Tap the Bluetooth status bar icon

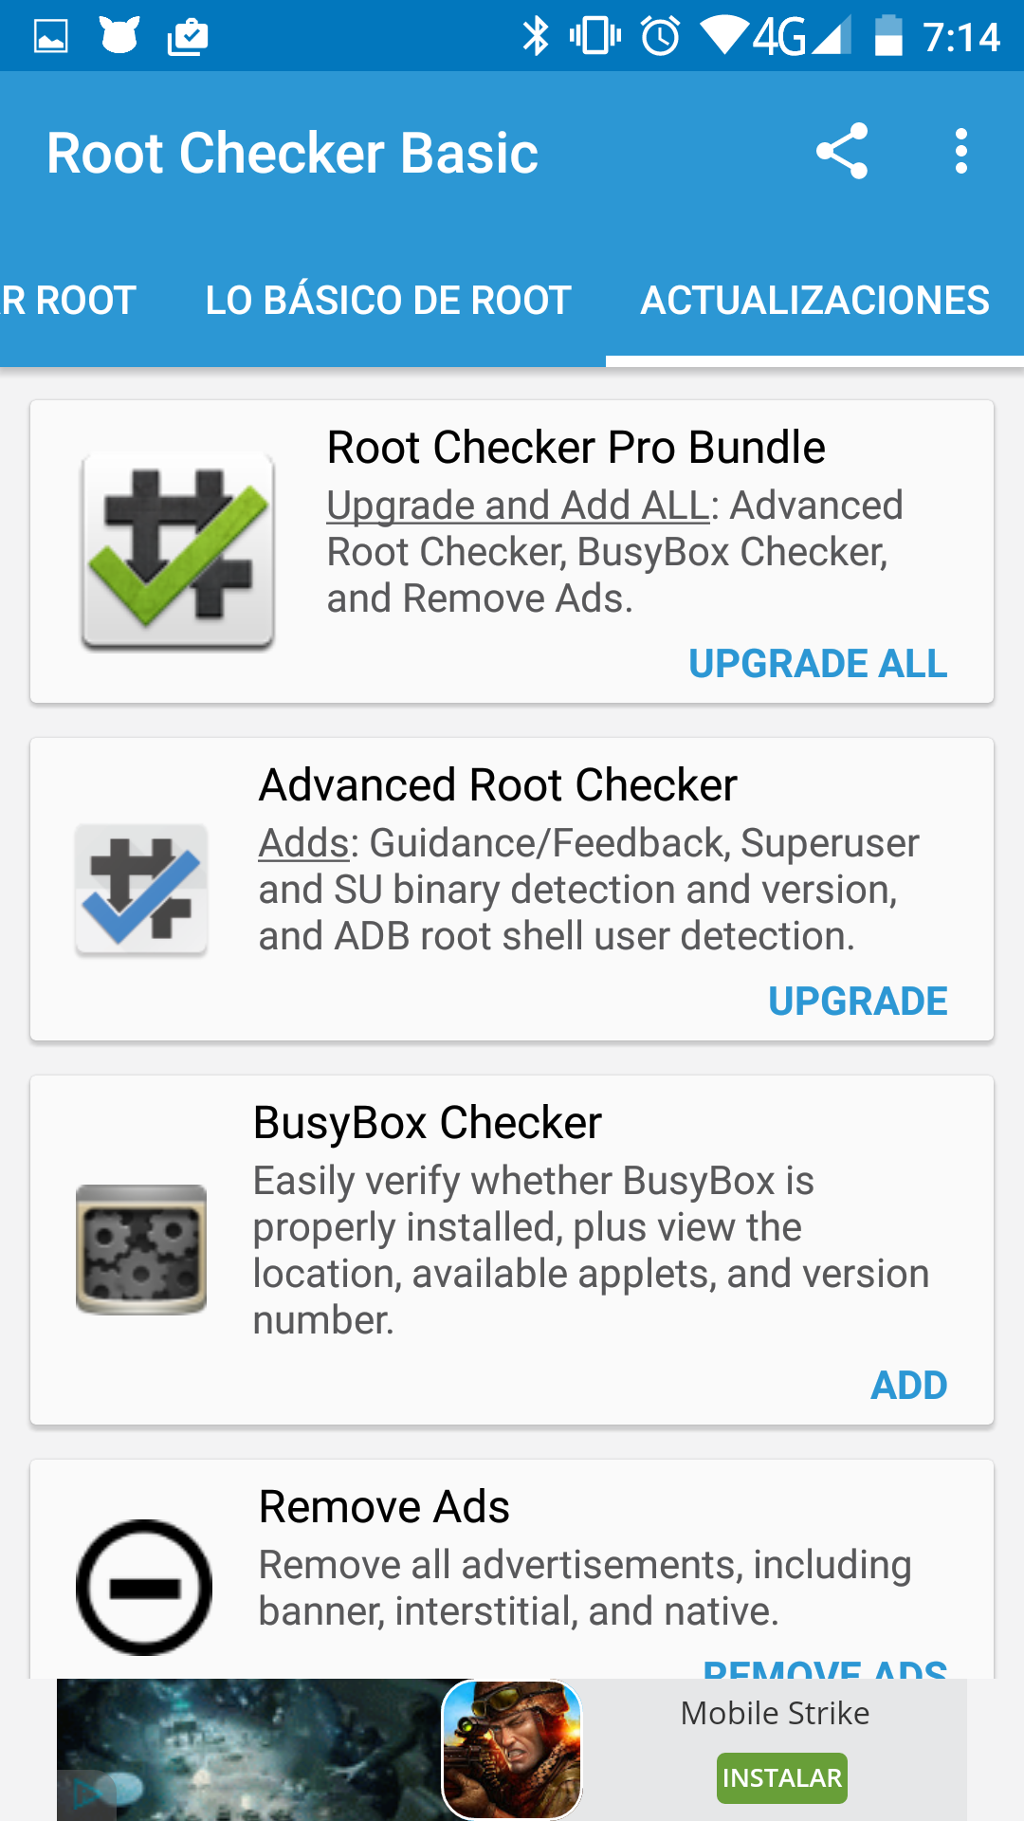click(x=536, y=37)
